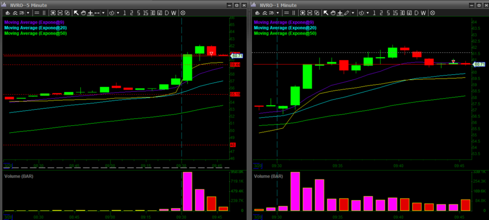Select the pencil draw tool in 1 Minute chart

pos(346,13)
